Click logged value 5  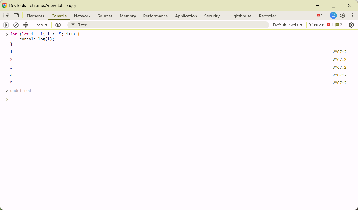point(11,83)
